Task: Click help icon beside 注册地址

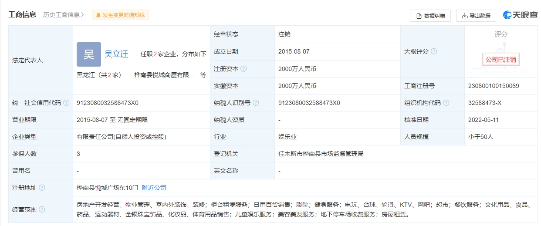Action: (x=42, y=188)
